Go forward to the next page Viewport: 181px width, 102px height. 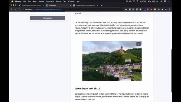15,9
